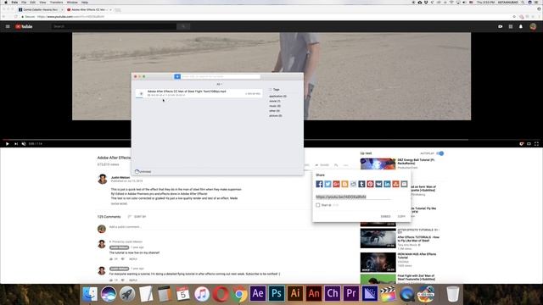Expand Show More in video description
This screenshot has height=305, width=543.
point(119,203)
